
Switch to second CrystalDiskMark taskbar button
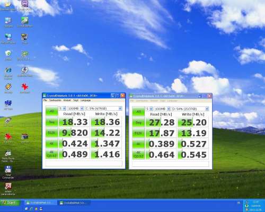point(75,202)
